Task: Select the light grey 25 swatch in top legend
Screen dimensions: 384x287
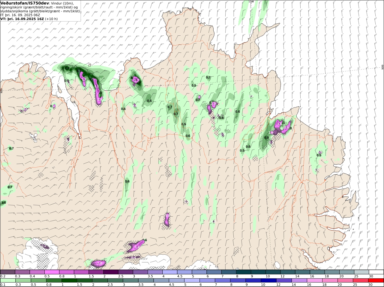Action: pos(361,272)
